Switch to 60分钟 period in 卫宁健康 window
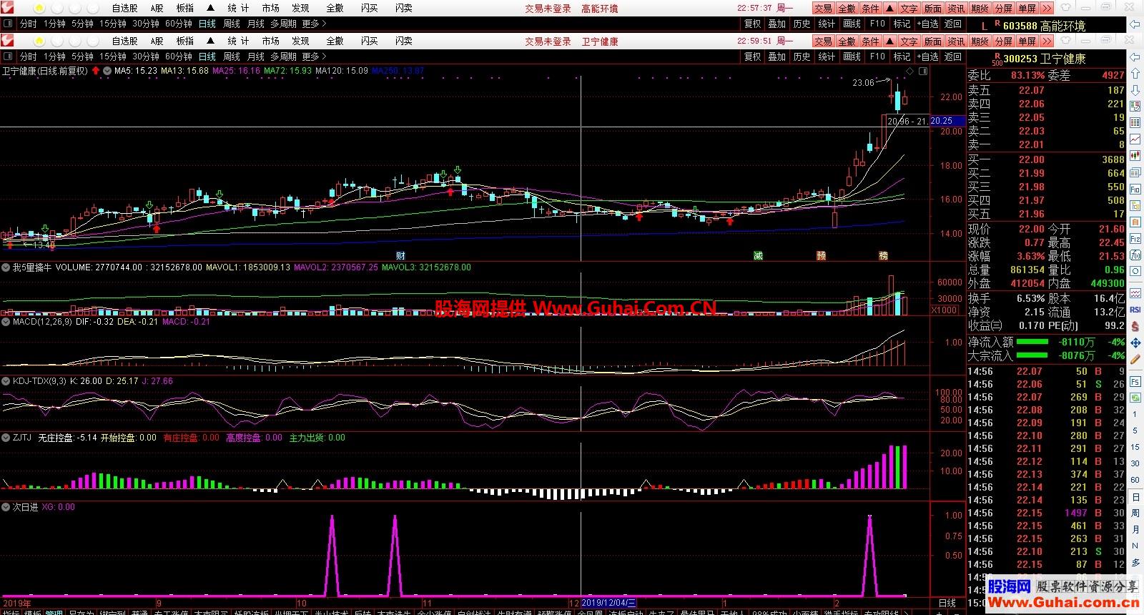This screenshot has width=1144, height=615. tap(179, 56)
